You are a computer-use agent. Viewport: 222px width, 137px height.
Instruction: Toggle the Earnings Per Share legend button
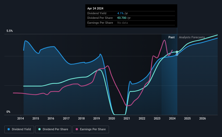(x=91, y=129)
